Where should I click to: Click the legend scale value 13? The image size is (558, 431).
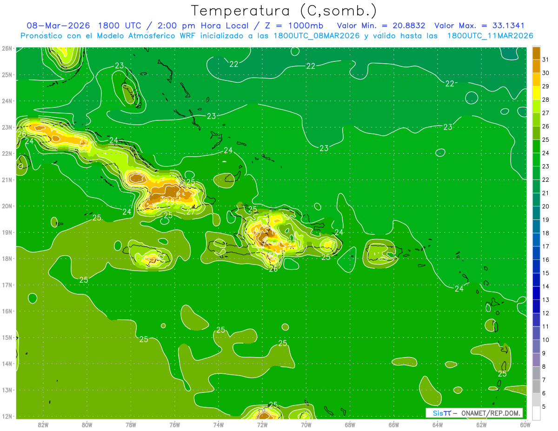(545, 300)
